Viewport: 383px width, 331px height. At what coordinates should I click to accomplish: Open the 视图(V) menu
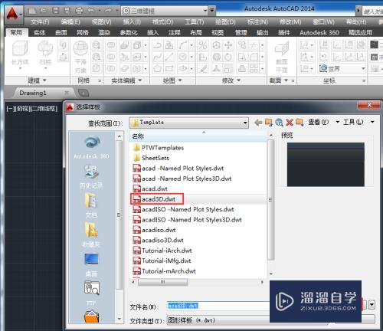(101, 22)
